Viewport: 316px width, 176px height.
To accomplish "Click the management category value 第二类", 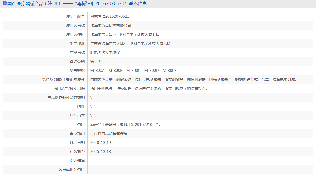I will (x=96, y=61).
